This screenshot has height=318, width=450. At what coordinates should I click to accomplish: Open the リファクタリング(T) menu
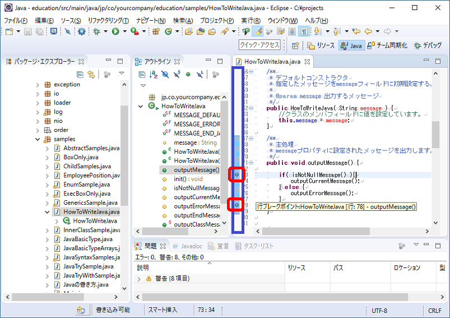pyautogui.click(x=109, y=21)
